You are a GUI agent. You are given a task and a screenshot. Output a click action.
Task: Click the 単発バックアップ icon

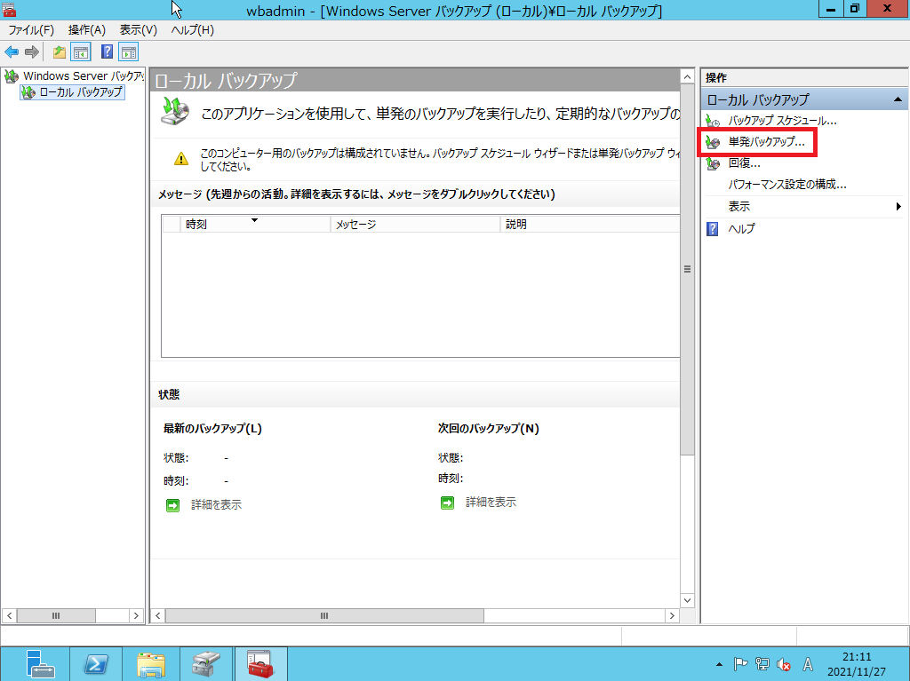click(713, 141)
